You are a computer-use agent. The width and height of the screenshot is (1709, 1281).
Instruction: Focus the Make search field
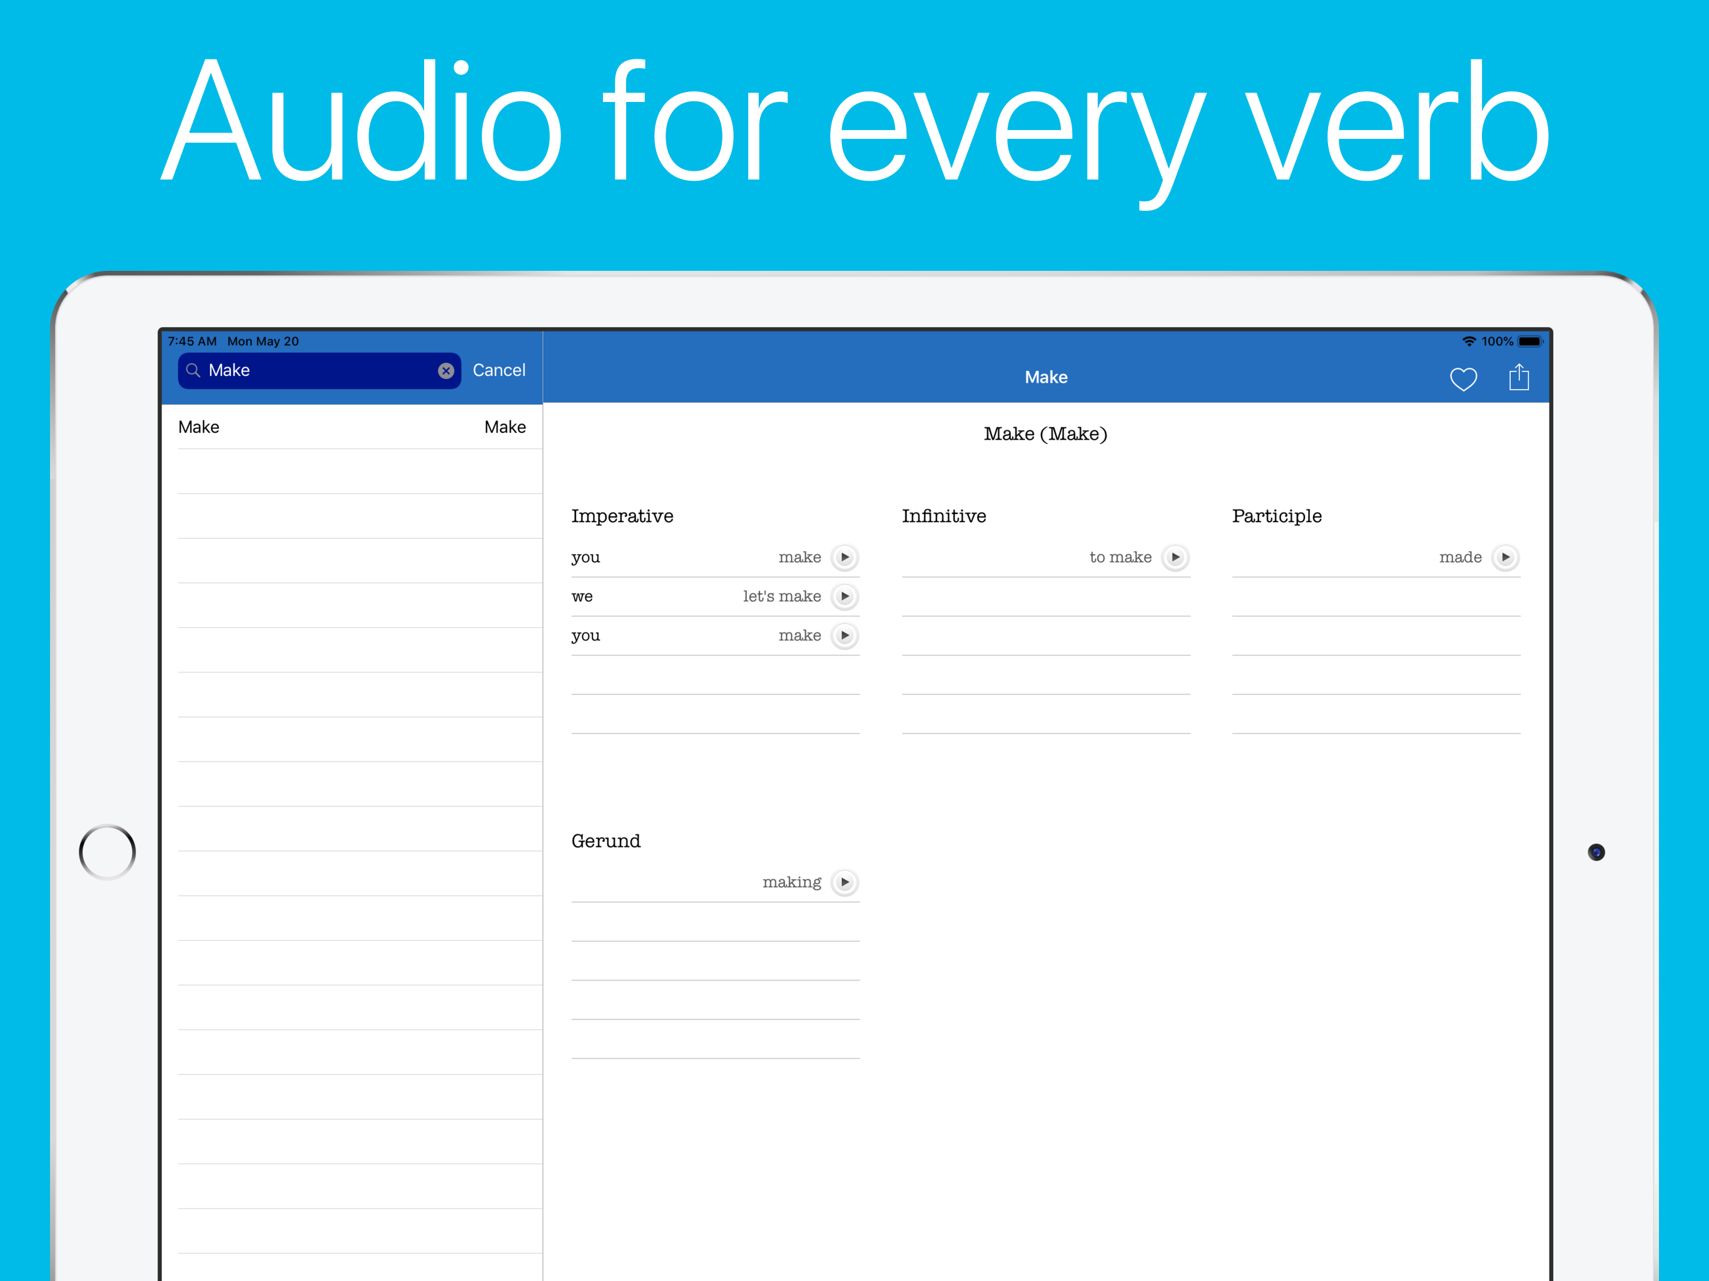coord(319,371)
